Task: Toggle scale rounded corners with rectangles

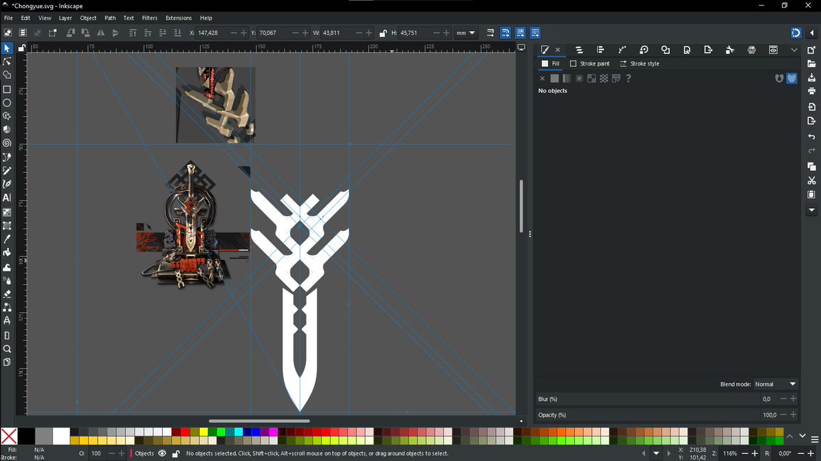Action: point(505,33)
